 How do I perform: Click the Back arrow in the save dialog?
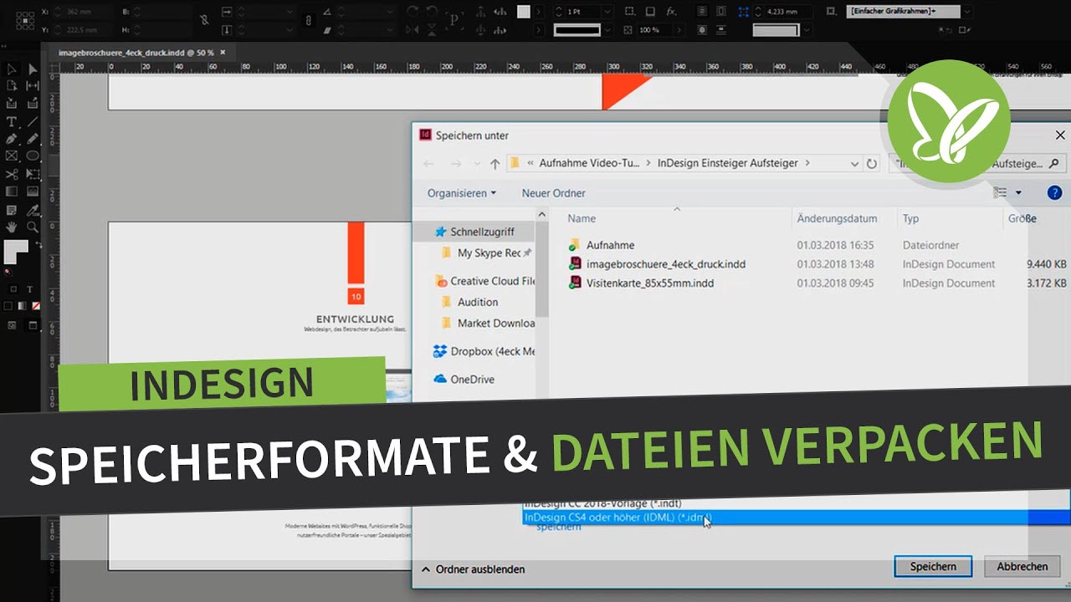coord(428,164)
